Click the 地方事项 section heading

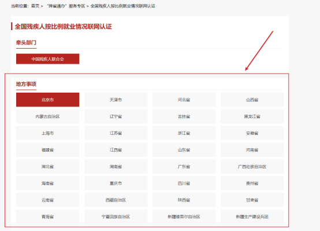26,84
